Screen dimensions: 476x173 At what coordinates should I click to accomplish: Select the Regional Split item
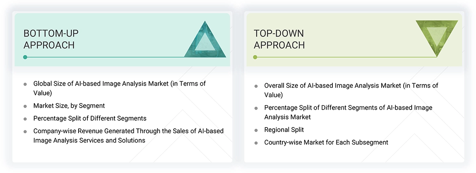pyautogui.click(x=284, y=130)
